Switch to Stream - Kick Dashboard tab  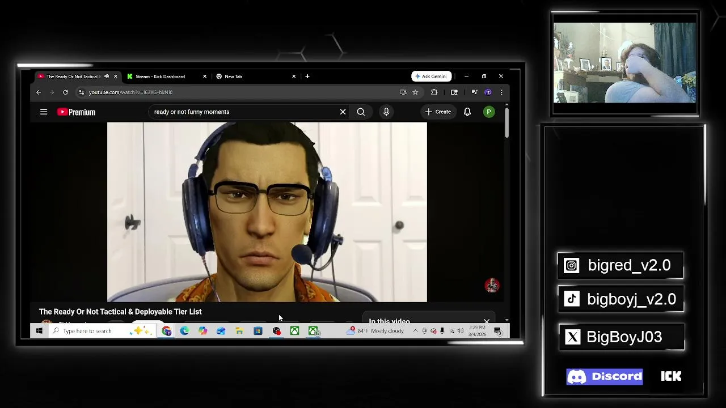coord(160,76)
